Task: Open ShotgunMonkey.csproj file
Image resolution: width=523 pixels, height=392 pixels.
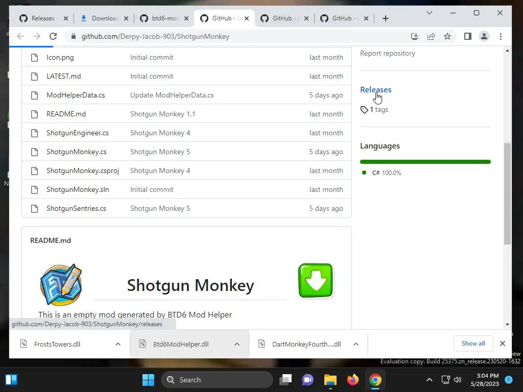Action: (x=83, y=170)
